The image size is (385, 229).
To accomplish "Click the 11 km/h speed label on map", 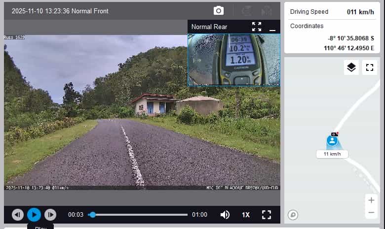I will point(332,154).
